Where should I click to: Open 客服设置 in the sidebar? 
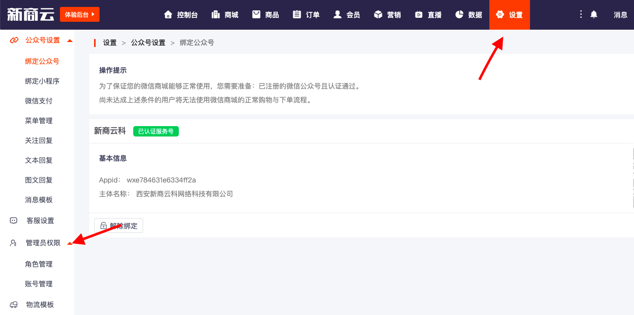pos(40,221)
